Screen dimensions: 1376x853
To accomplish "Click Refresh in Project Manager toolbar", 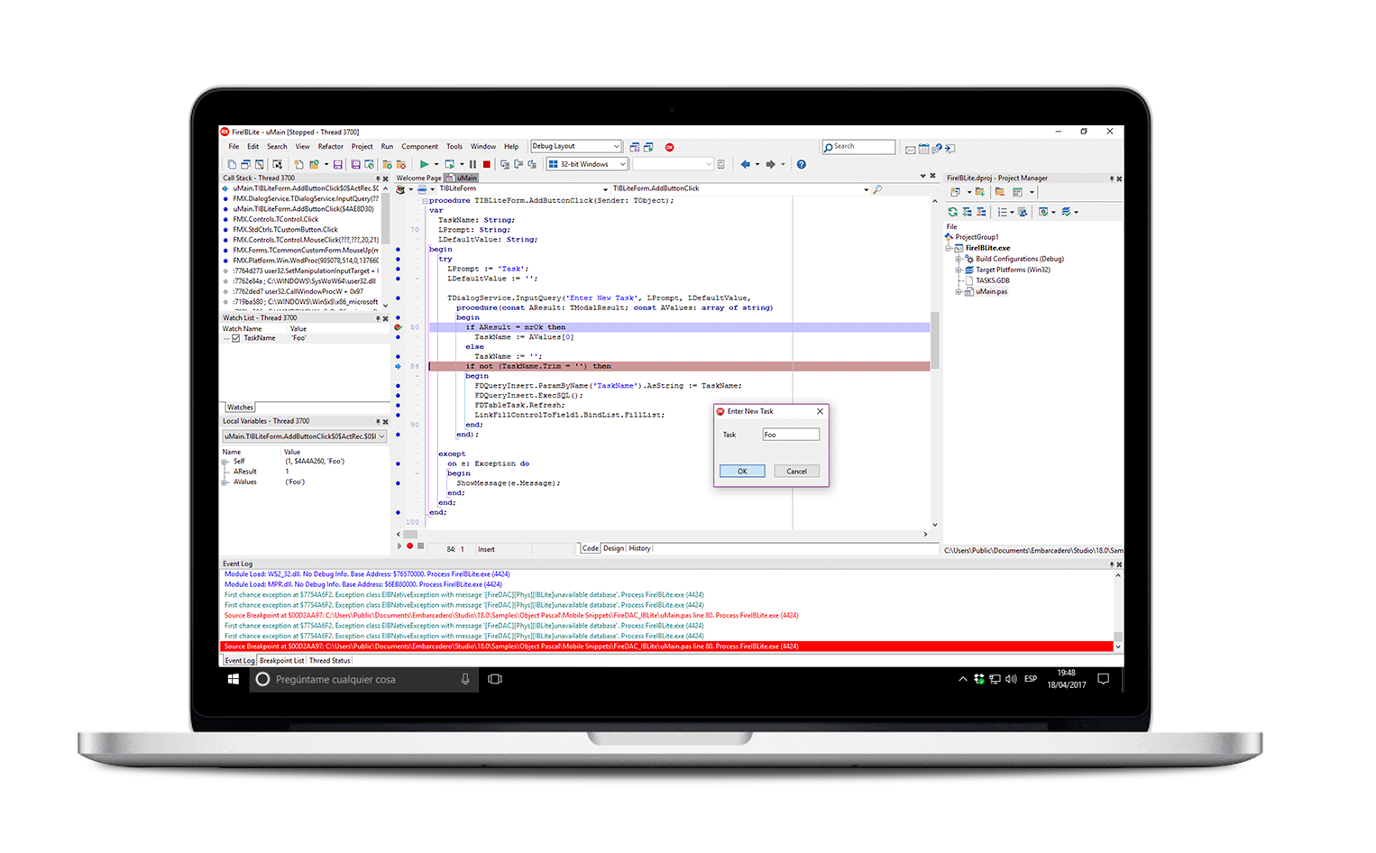I will point(953,212).
